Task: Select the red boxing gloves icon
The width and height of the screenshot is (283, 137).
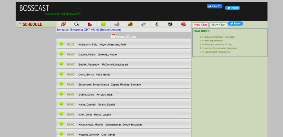Action: pyautogui.click(x=90, y=24)
